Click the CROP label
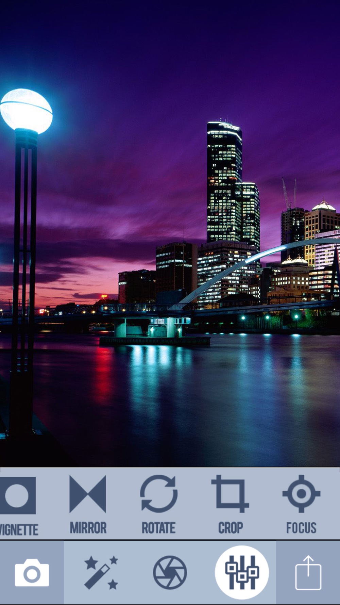Screen dimensions: 340x605 [231, 528]
